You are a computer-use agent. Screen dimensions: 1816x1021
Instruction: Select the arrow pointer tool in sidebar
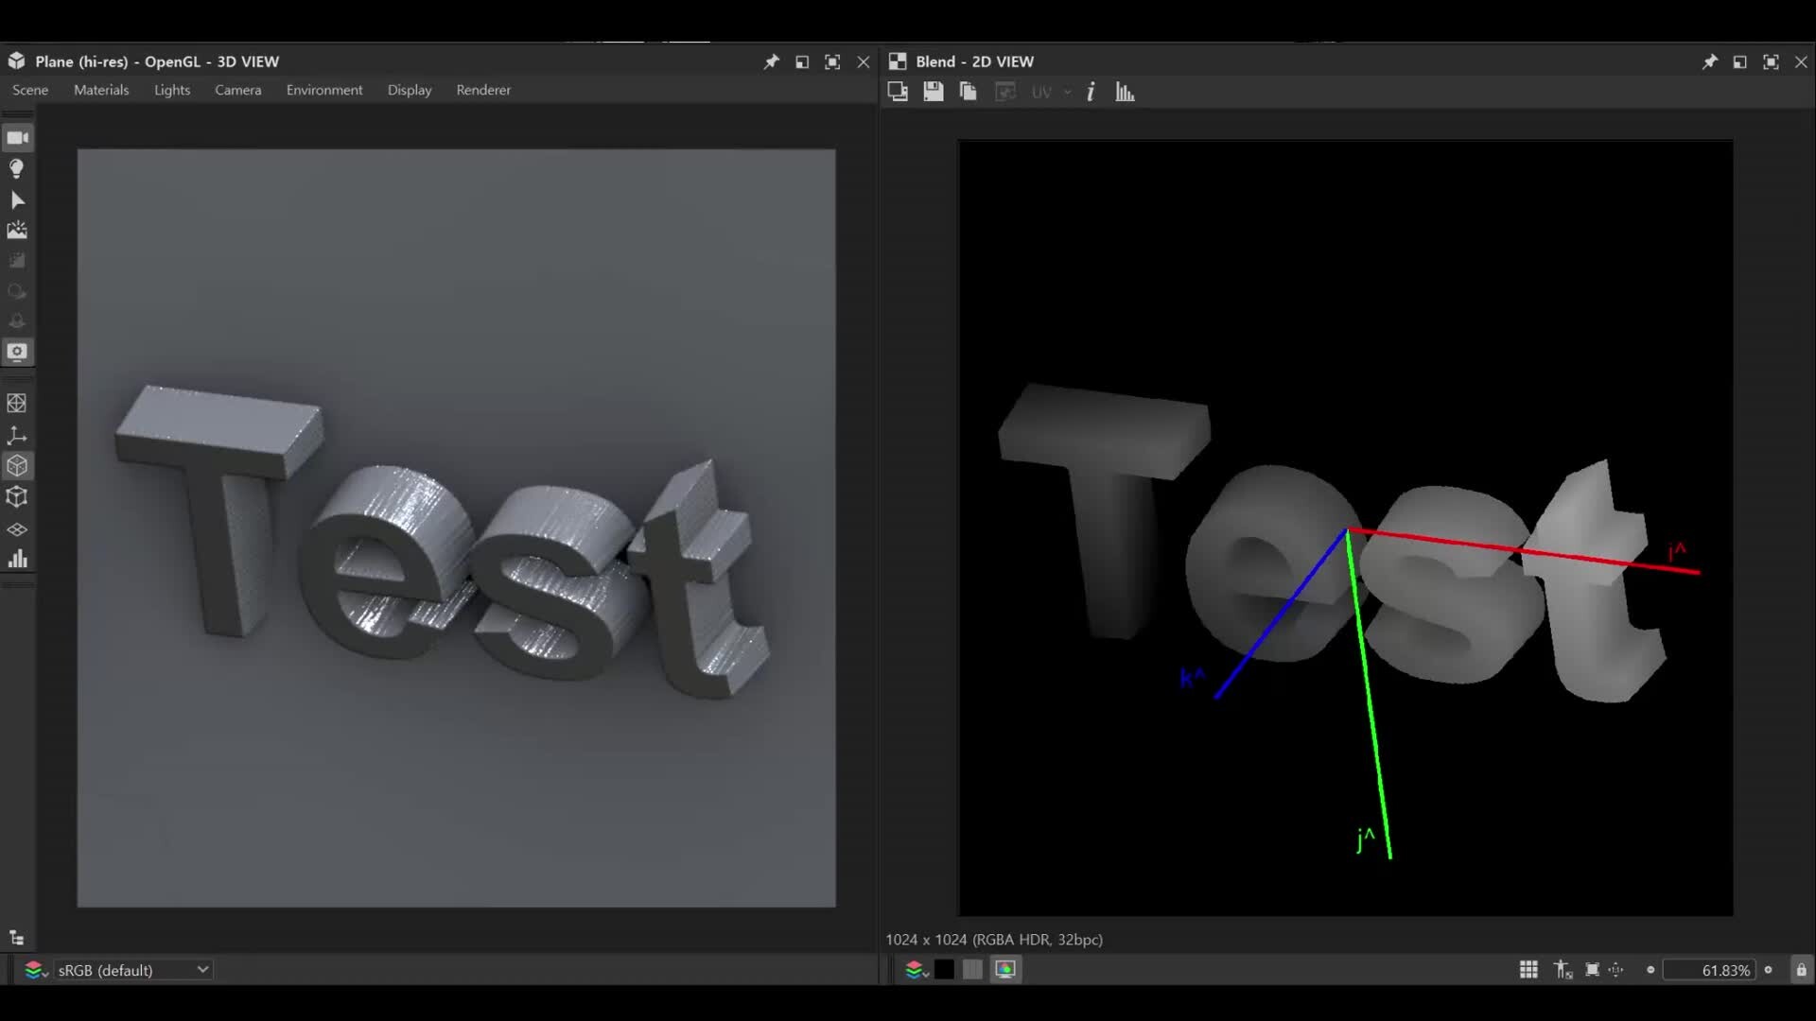click(x=17, y=200)
